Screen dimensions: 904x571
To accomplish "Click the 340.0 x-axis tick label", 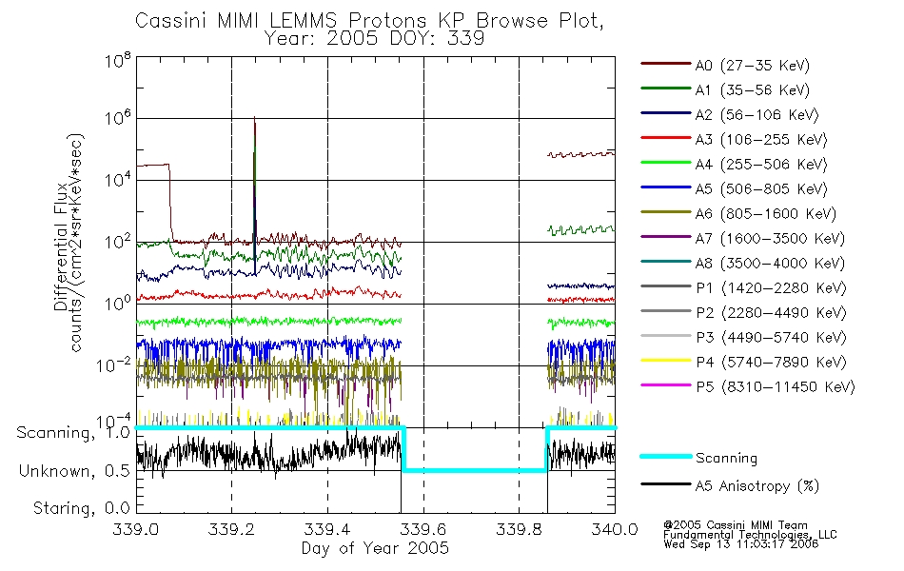I will coord(615,529).
